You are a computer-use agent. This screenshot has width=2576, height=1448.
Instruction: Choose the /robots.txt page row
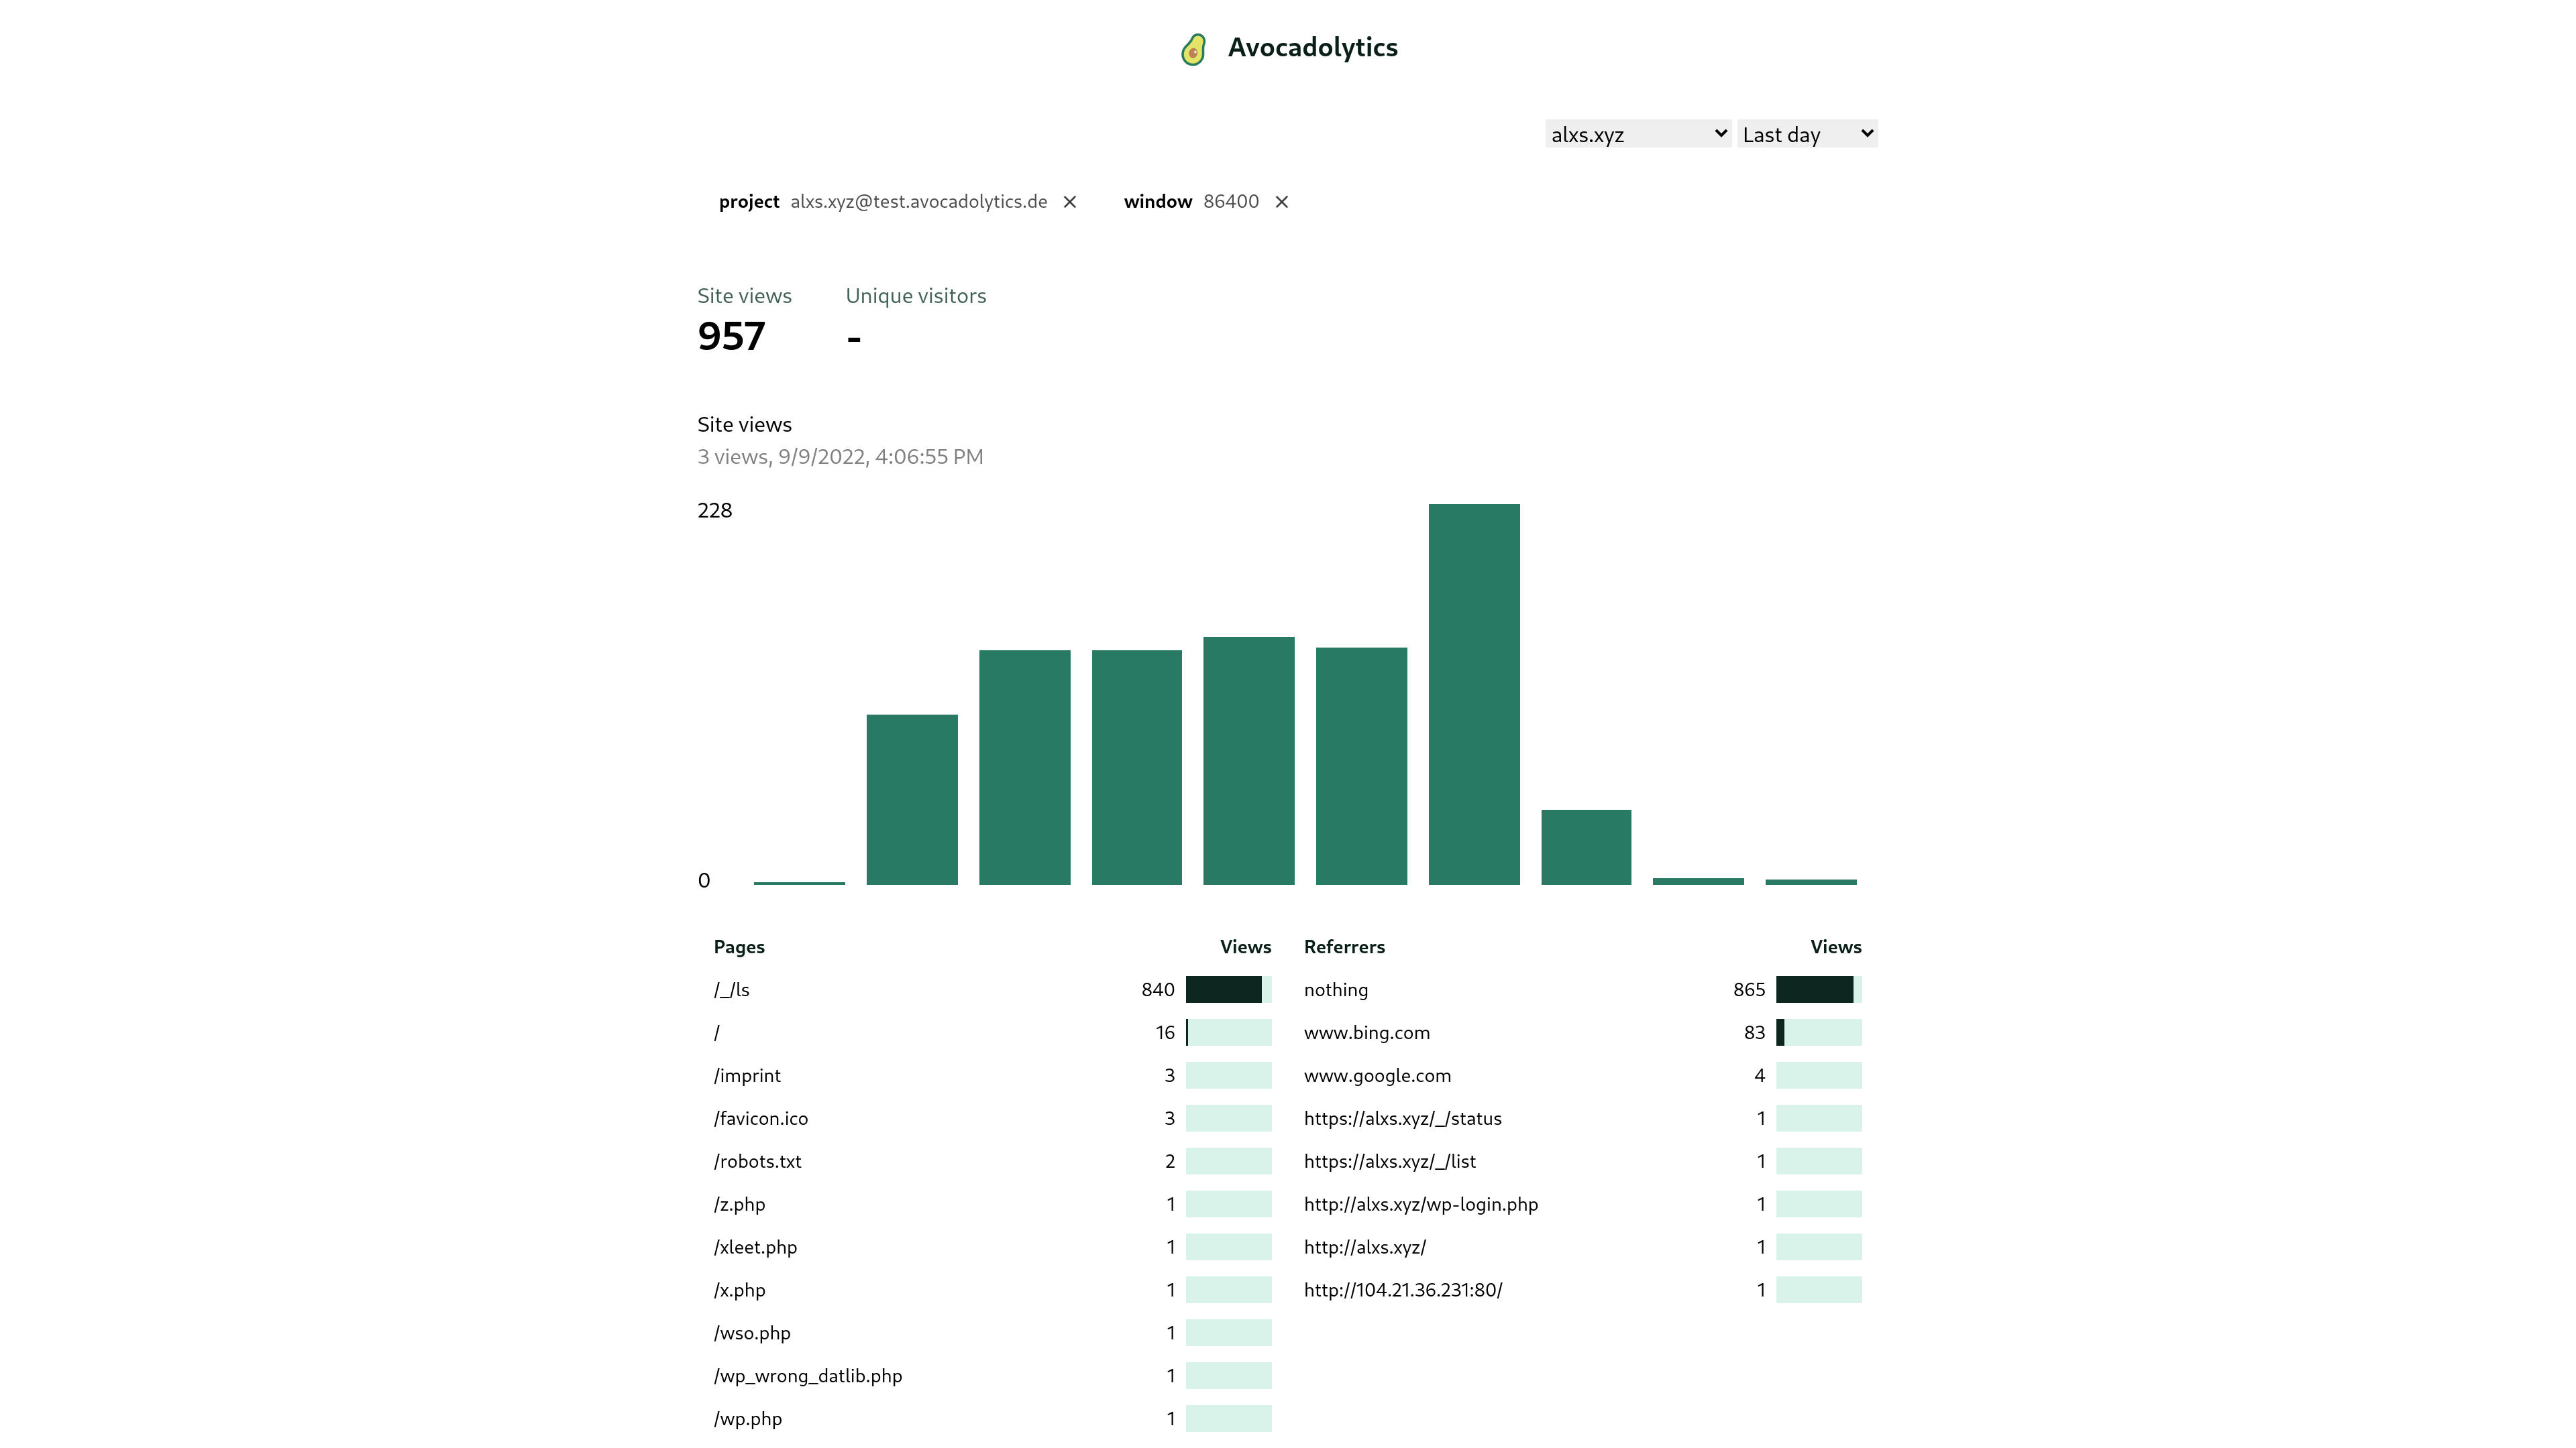pyautogui.click(x=758, y=1162)
